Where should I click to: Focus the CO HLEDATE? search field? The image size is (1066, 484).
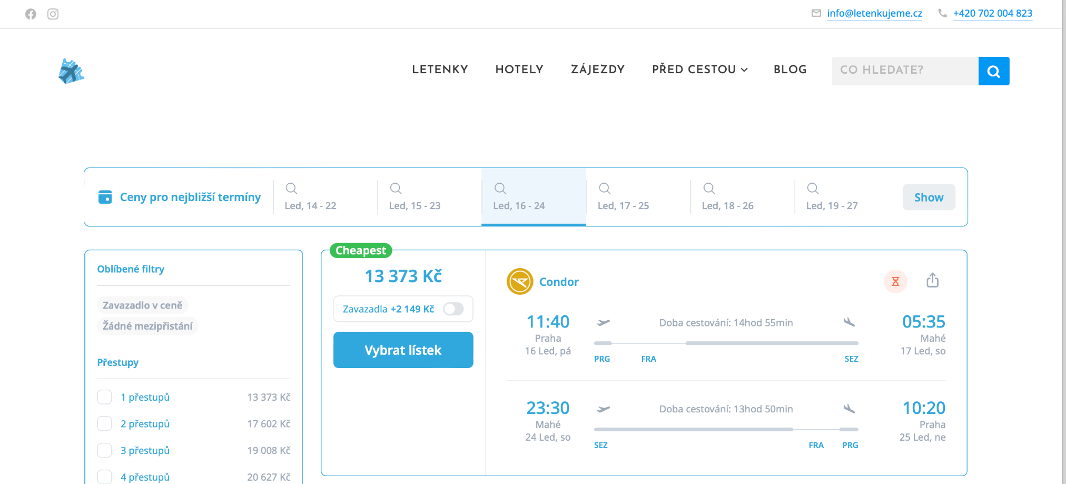click(904, 70)
